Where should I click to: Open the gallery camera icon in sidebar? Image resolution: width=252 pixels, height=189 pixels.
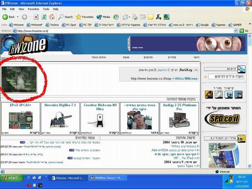pyautogui.click(x=241, y=138)
